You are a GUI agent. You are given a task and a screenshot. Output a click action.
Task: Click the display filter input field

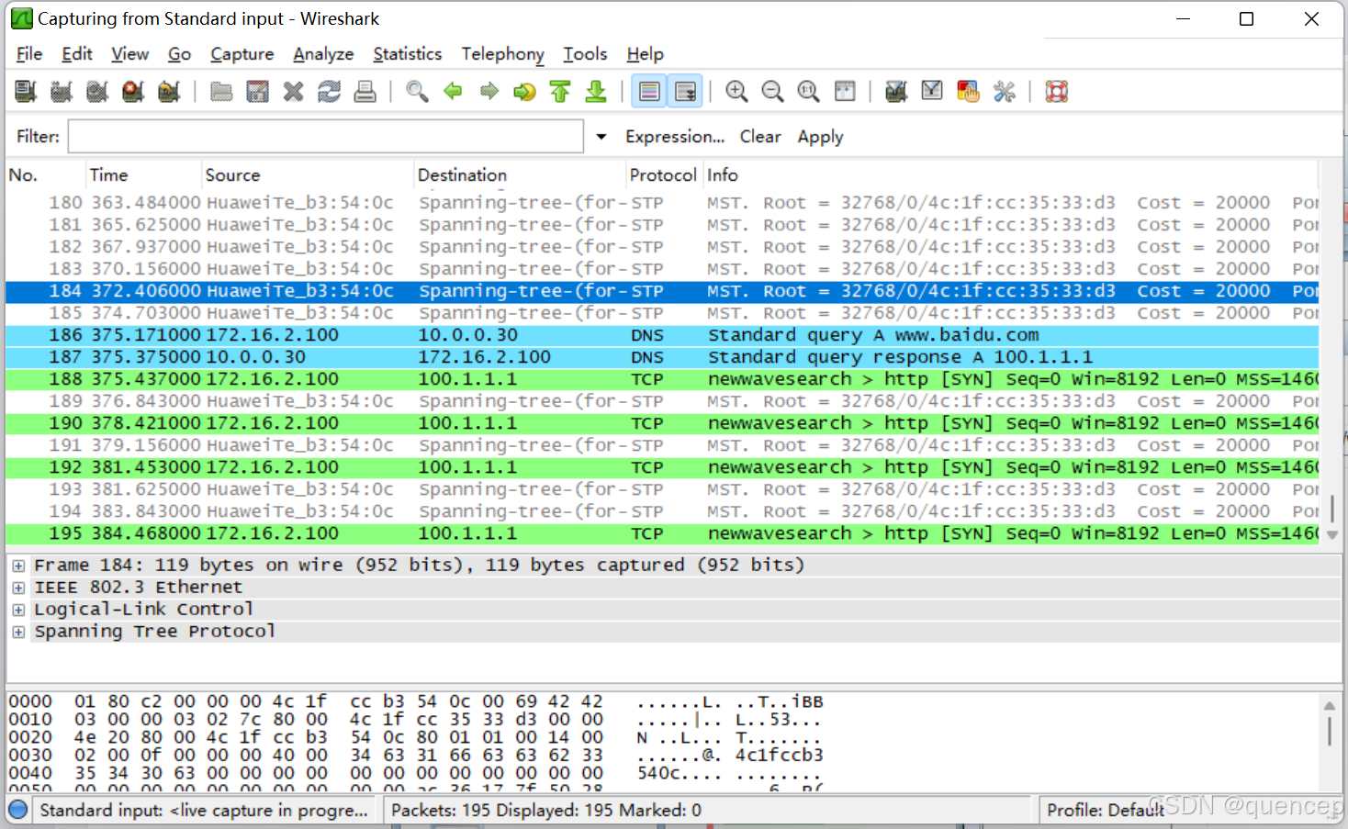tap(326, 136)
